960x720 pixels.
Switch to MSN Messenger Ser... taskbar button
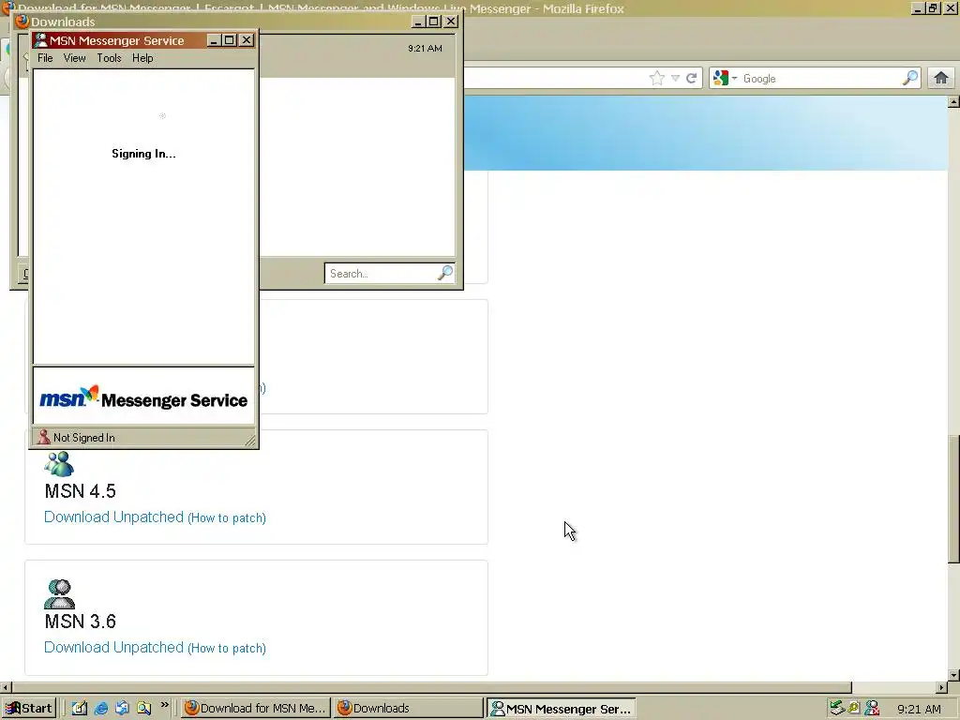click(x=562, y=709)
